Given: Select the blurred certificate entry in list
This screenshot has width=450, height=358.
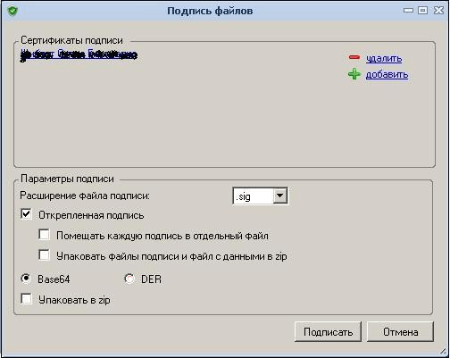Looking at the screenshot, I should [79, 54].
